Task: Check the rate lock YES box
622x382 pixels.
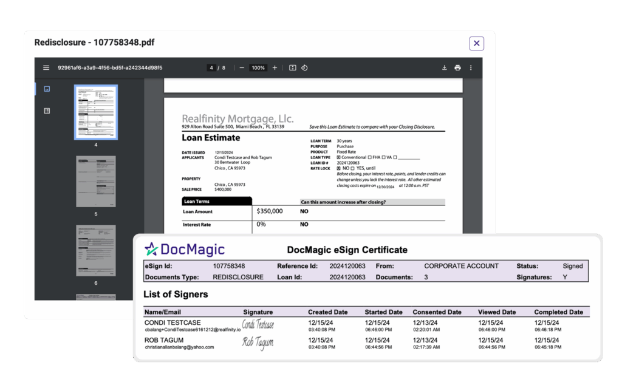Action: (x=352, y=168)
